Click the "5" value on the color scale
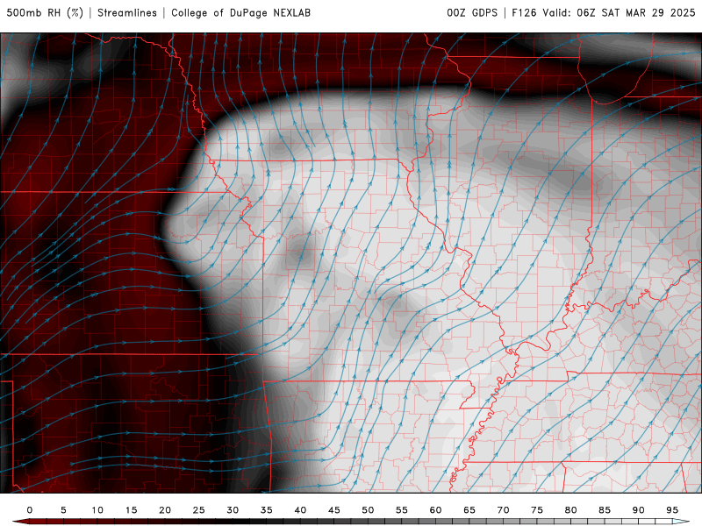 [x=63, y=510]
